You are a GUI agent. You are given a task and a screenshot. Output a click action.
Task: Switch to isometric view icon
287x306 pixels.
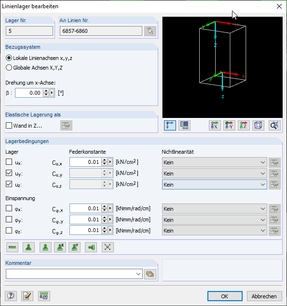[258, 125]
